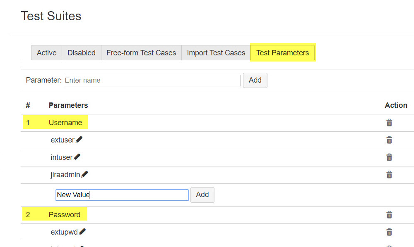Delete the Password parameter

[x=389, y=215]
